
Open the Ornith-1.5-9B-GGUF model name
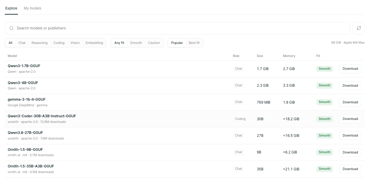[x=25, y=149]
